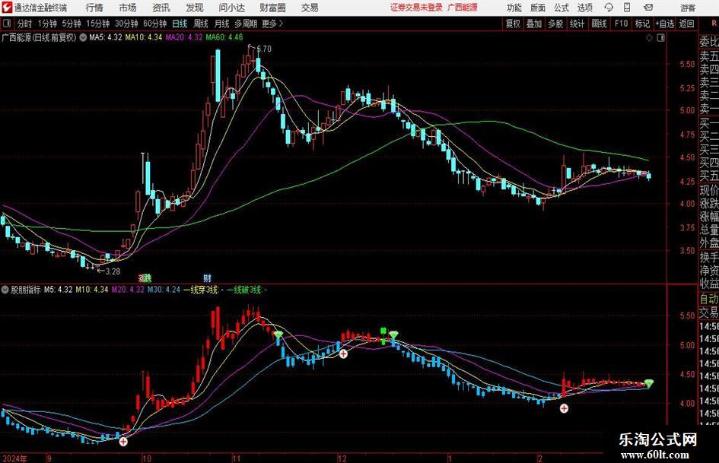The width and height of the screenshot is (719, 463).
Task: Open the mail envelope icon
Action: [648, 8]
